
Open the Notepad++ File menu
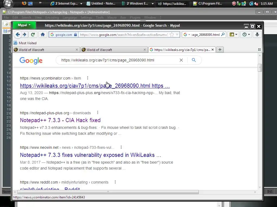pyautogui.click(x=6, y=18)
